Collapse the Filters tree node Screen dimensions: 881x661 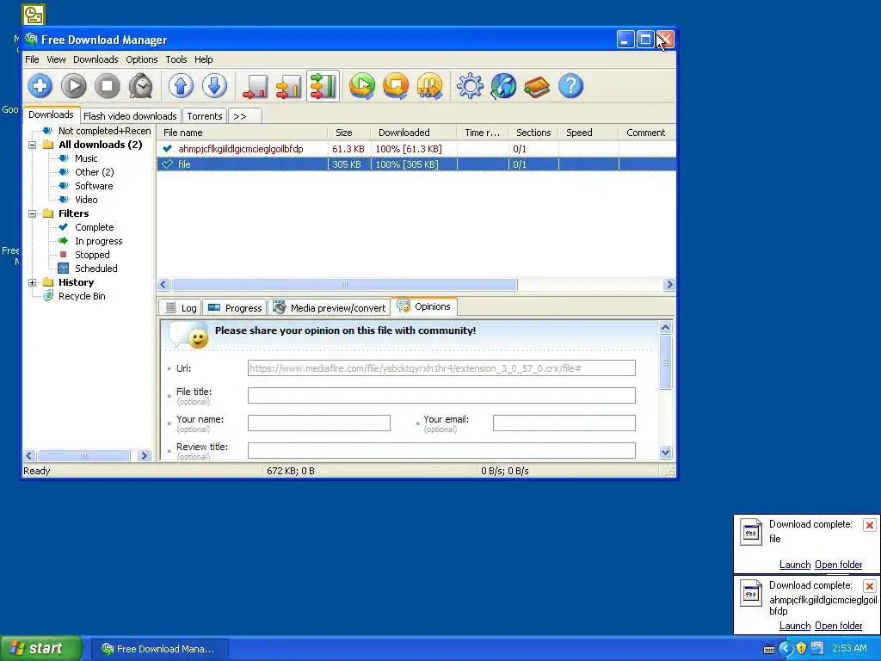coord(33,213)
